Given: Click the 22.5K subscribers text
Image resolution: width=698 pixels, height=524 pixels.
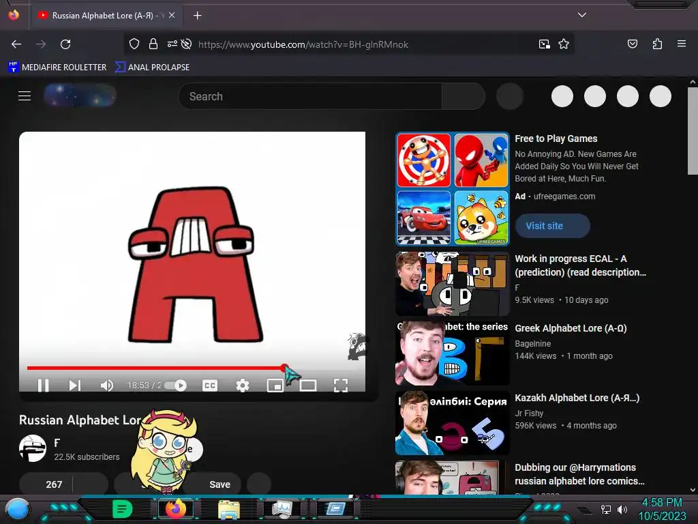Looking at the screenshot, I should 87,456.
